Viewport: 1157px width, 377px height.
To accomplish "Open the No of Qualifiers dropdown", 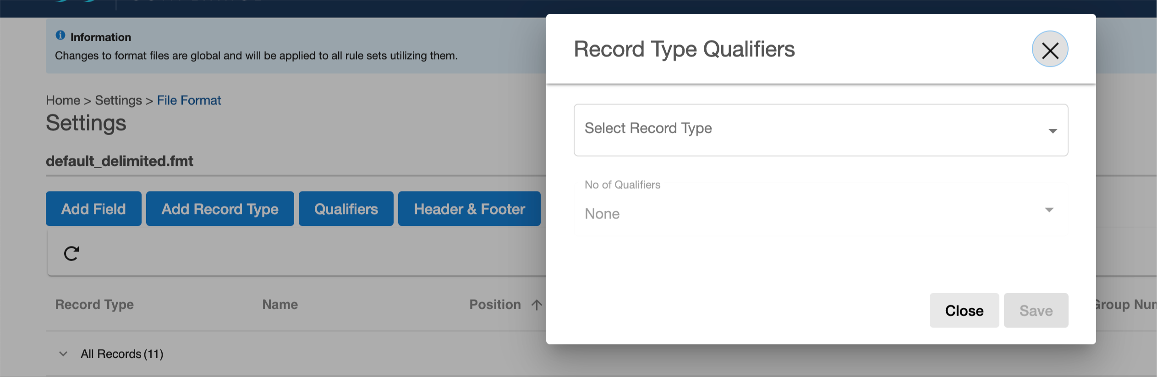I will tap(820, 211).
